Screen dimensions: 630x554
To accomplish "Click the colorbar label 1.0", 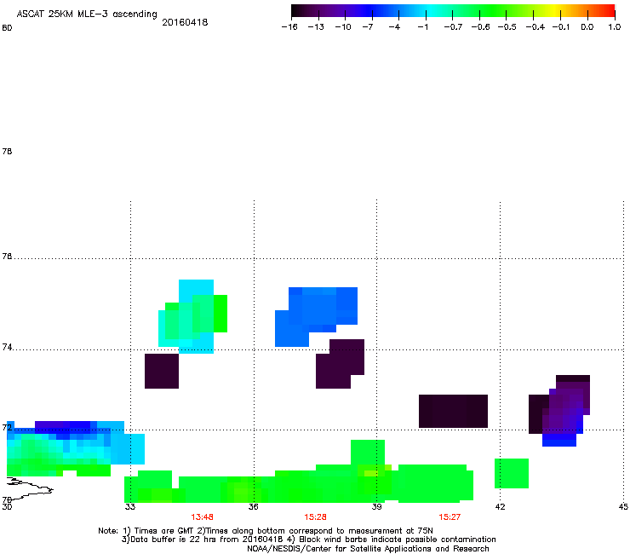I will pyautogui.click(x=615, y=27).
